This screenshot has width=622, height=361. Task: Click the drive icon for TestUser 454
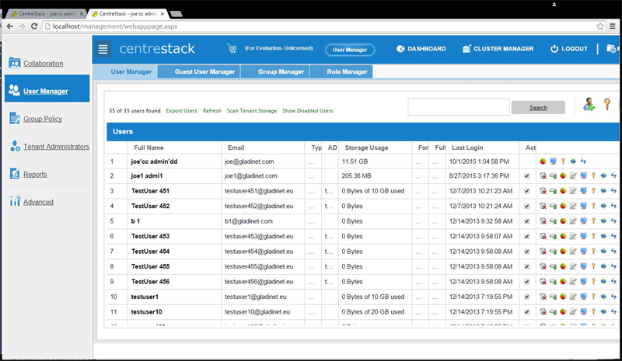pyautogui.click(x=553, y=252)
